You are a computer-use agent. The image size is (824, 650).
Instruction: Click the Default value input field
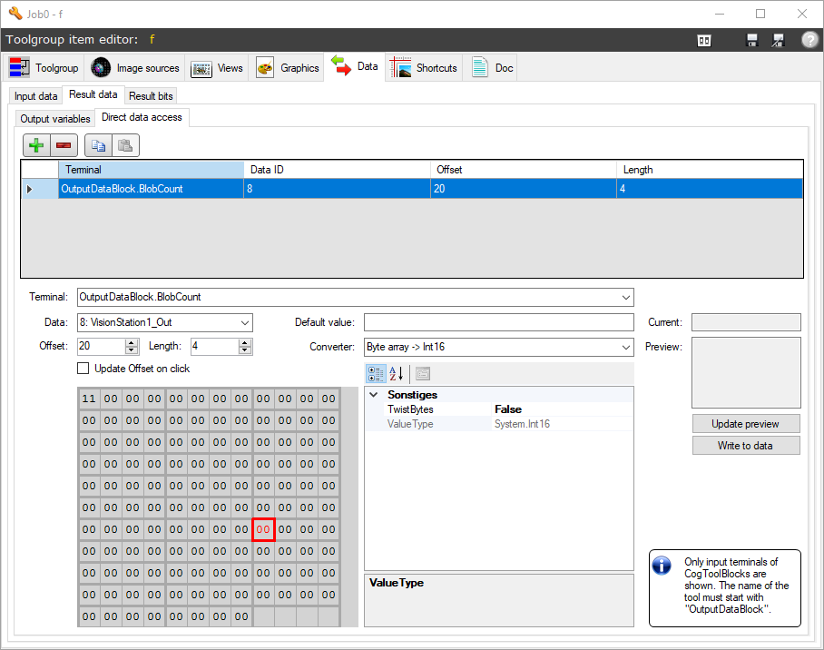[499, 322]
